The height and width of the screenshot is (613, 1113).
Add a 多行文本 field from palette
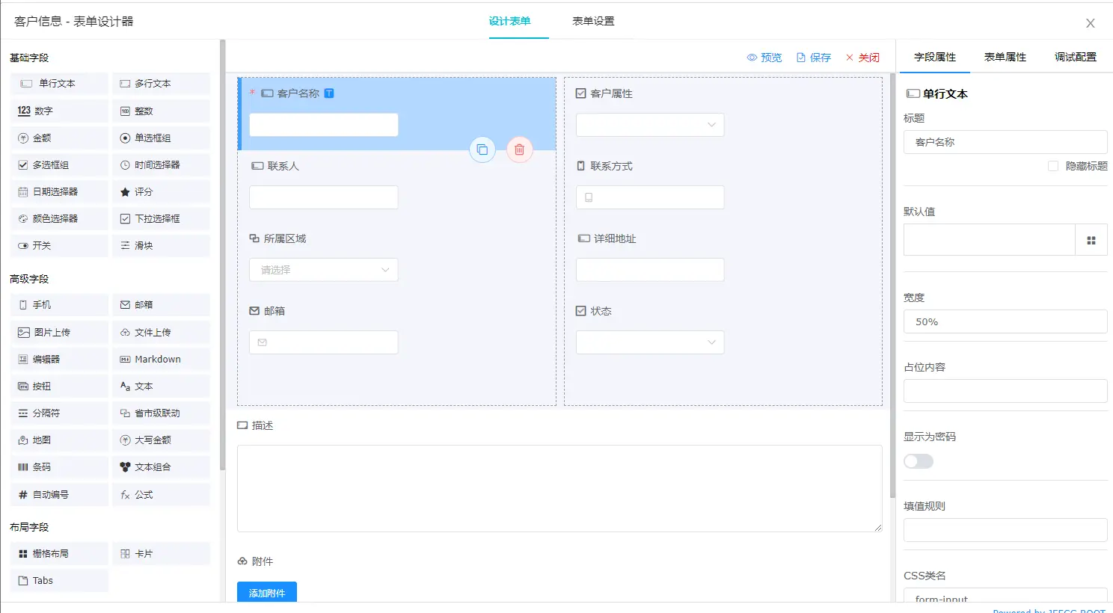(162, 84)
